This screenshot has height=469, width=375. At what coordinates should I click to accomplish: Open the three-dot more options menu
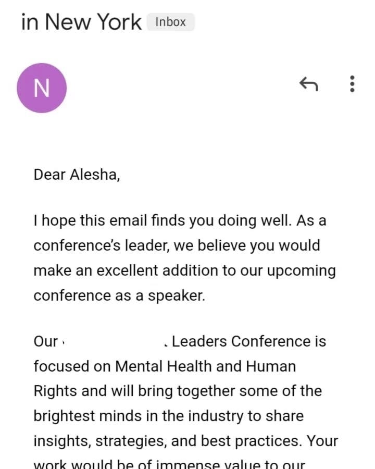click(352, 84)
